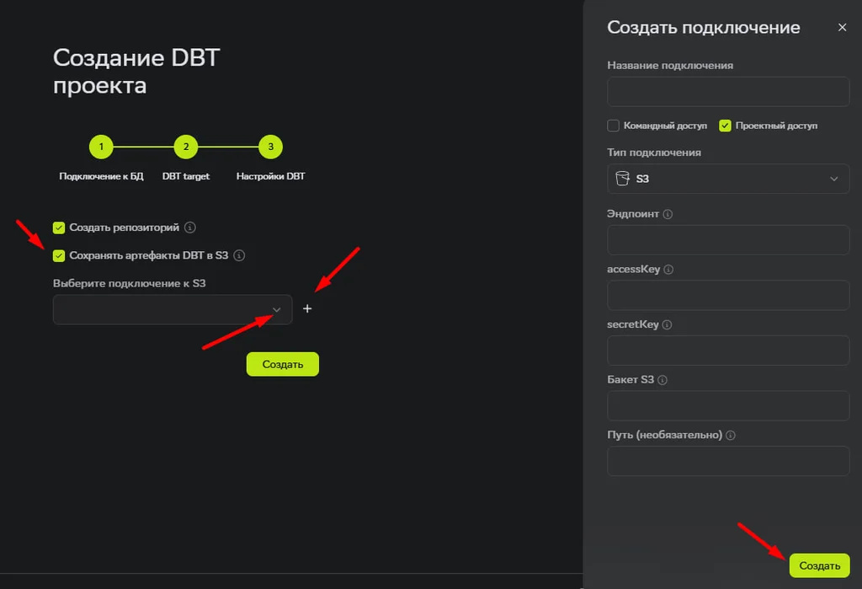Go to step 1 Подключение к БД

(101, 147)
